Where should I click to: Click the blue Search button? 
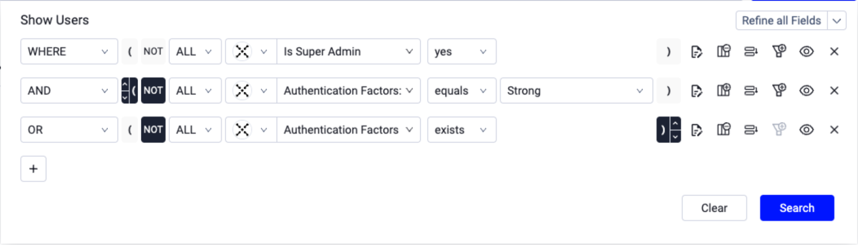point(797,208)
